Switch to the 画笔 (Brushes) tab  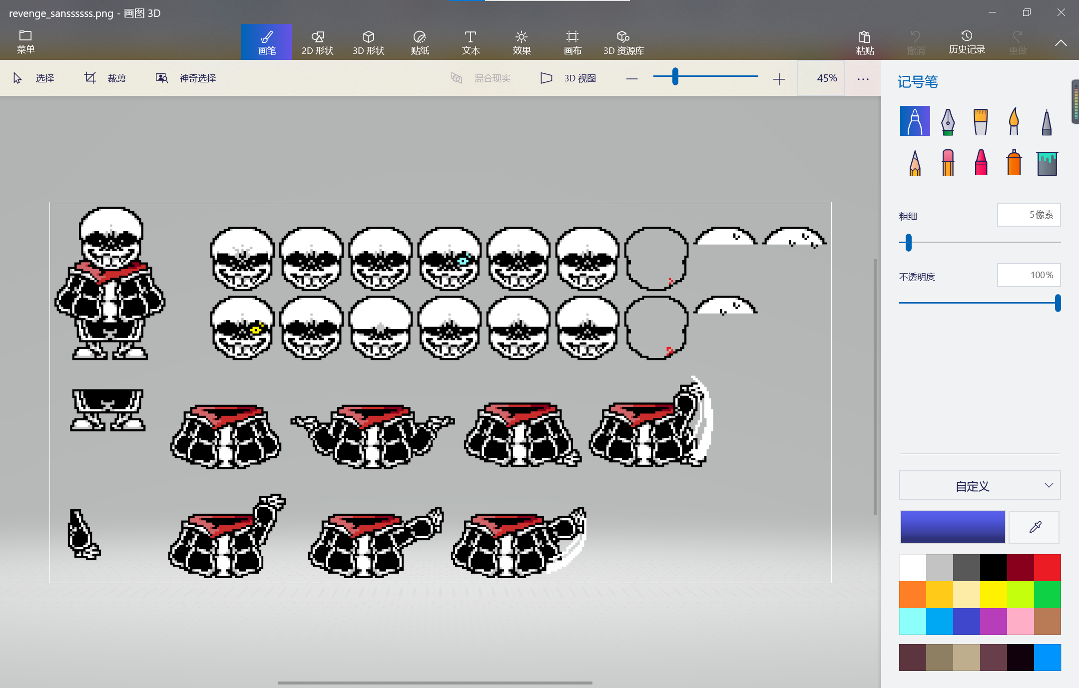point(267,42)
